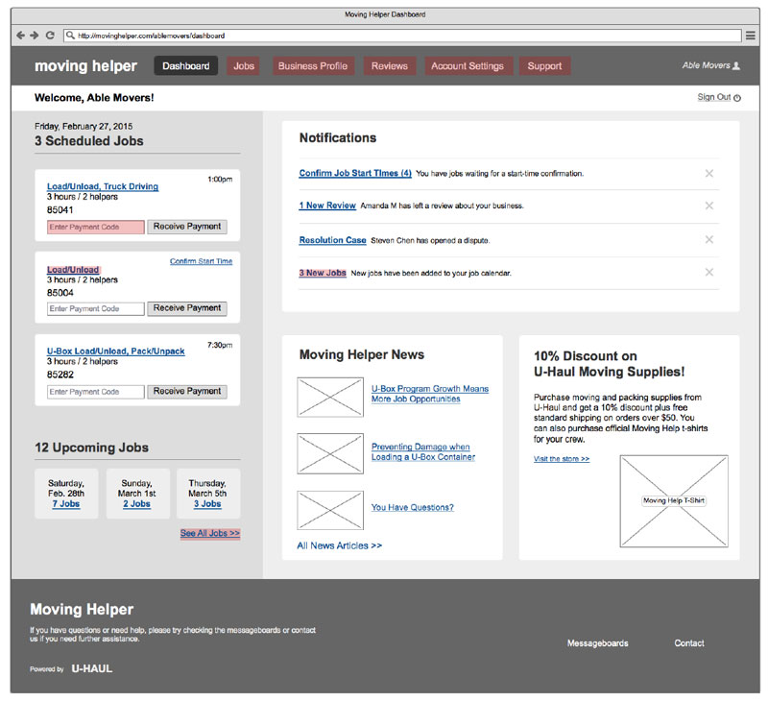Click the moving helper logo
Viewport: 768px width, 702px height.
point(85,65)
